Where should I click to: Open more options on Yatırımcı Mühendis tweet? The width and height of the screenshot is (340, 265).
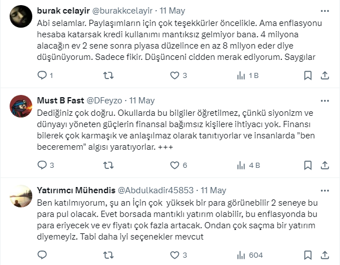[323, 190]
